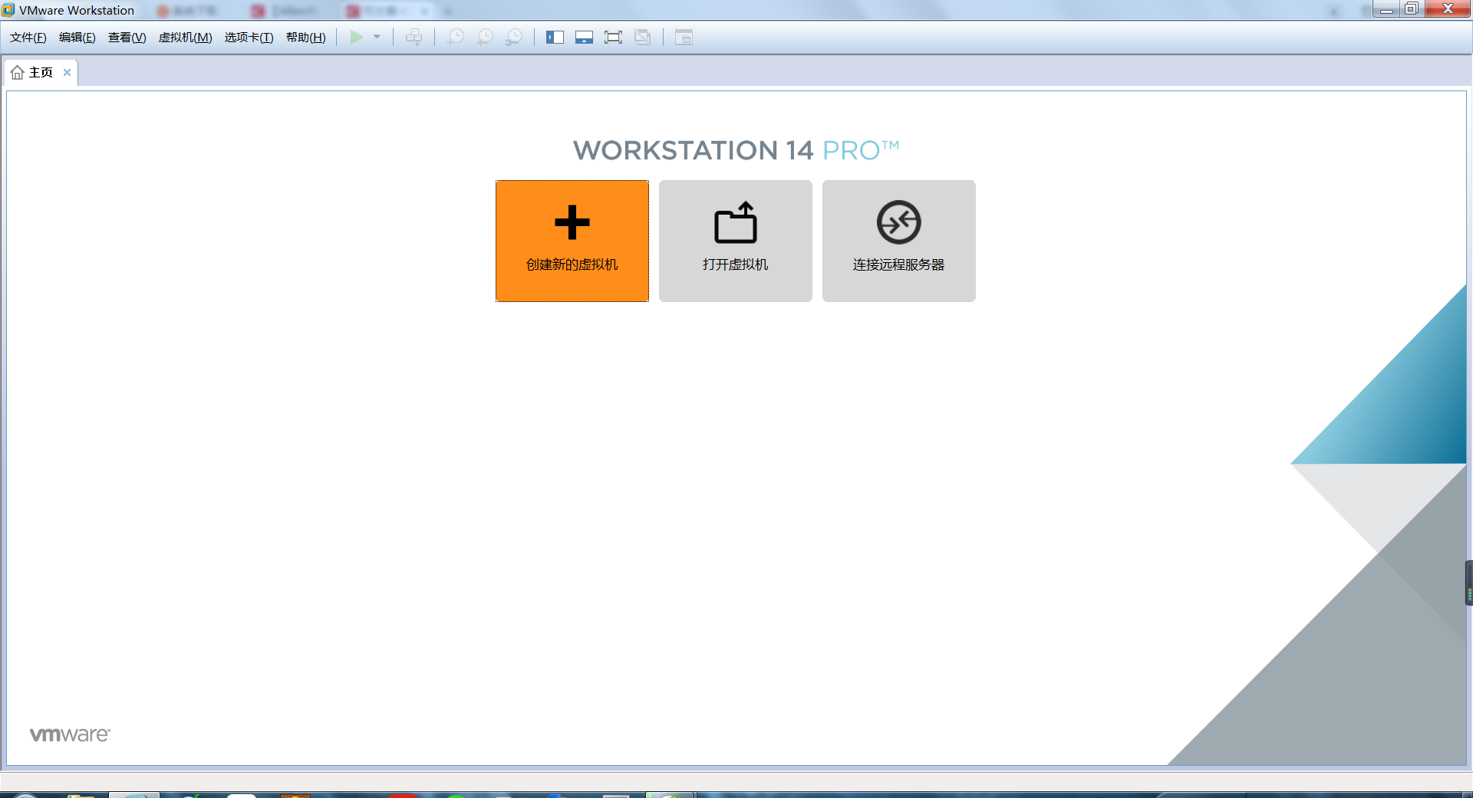Click the Revert to Snapshot icon
The height and width of the screenshot is (798, 1473).
[x=485, y=38]
